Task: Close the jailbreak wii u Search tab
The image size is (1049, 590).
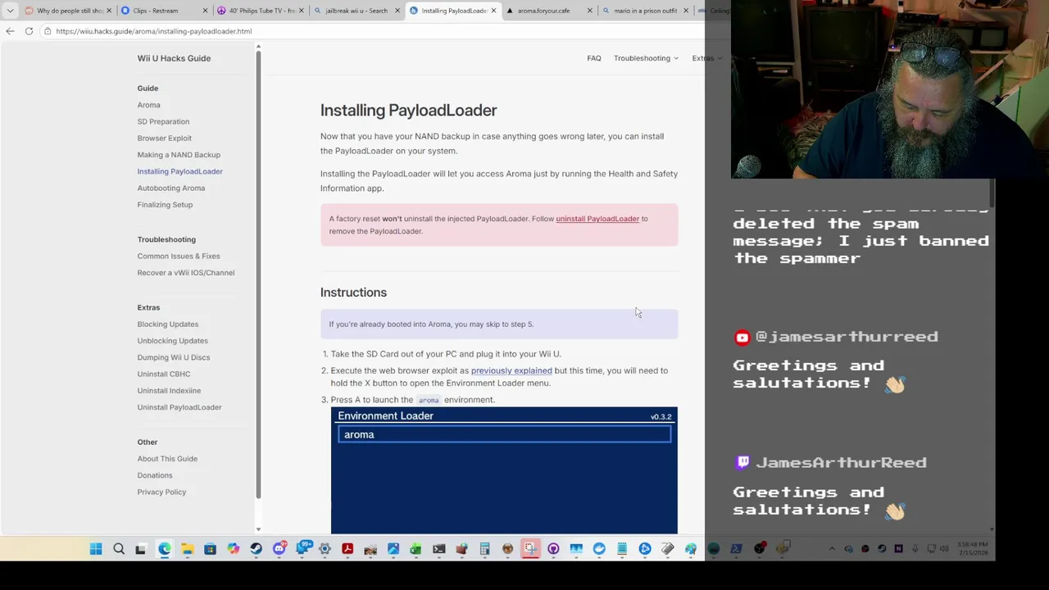Action: (397, 11)
